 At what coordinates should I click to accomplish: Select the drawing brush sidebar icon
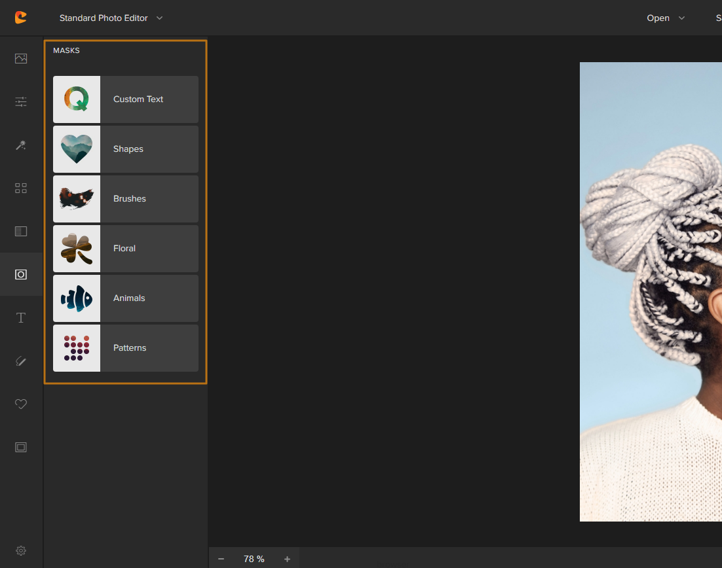21,361
